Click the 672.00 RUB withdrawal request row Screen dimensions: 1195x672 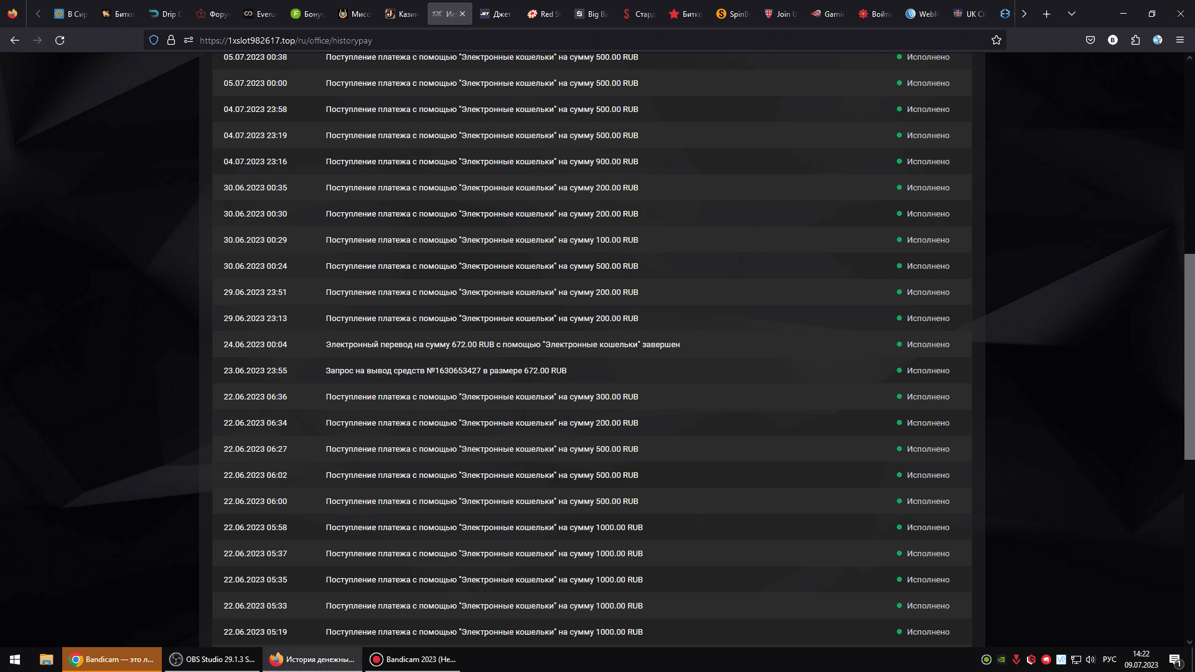446,371
